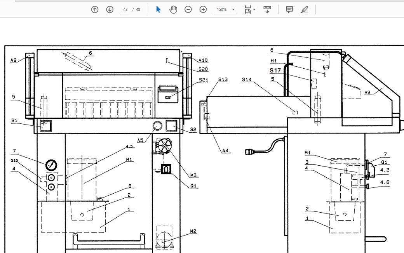Activate the arrow selection tool
The width and height of the screenshot is (404, 253).
pyautogui.click(x=158, y=10)
